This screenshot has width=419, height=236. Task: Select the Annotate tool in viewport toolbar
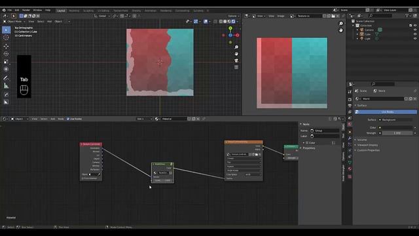point(6,78)
